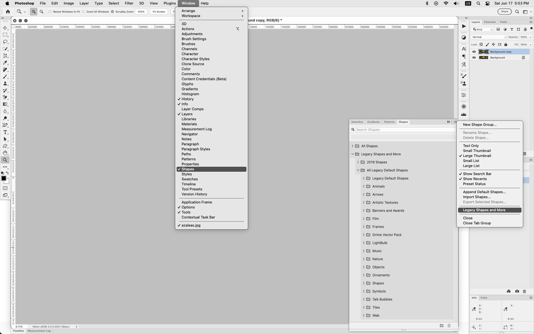Open the Histogram panel icon
Screen dimensions: 534x334
[x=464, y=115]
